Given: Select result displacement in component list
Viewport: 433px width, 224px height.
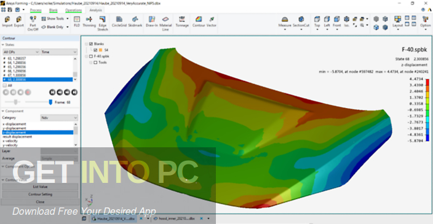Looking at the screenshot, I should pos(38,137).
